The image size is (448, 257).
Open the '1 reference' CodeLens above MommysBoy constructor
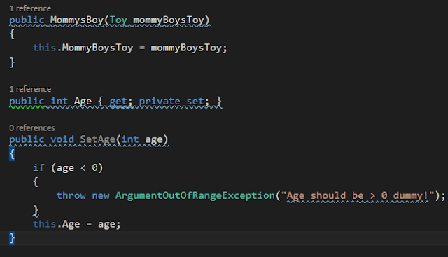[x=30, y=8]
